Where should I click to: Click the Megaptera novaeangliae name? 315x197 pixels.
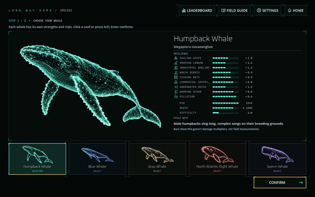193,47
